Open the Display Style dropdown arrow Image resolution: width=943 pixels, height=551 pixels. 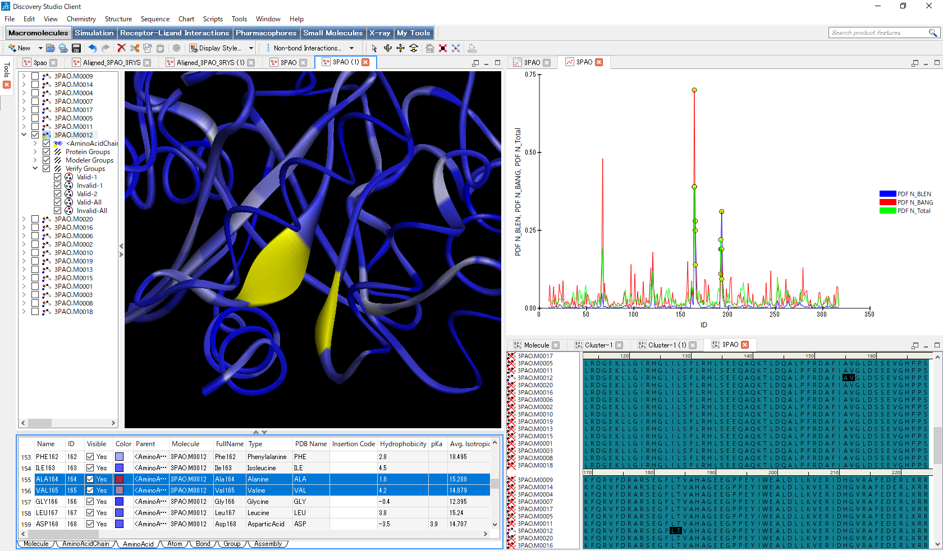(x=251, y=48)
